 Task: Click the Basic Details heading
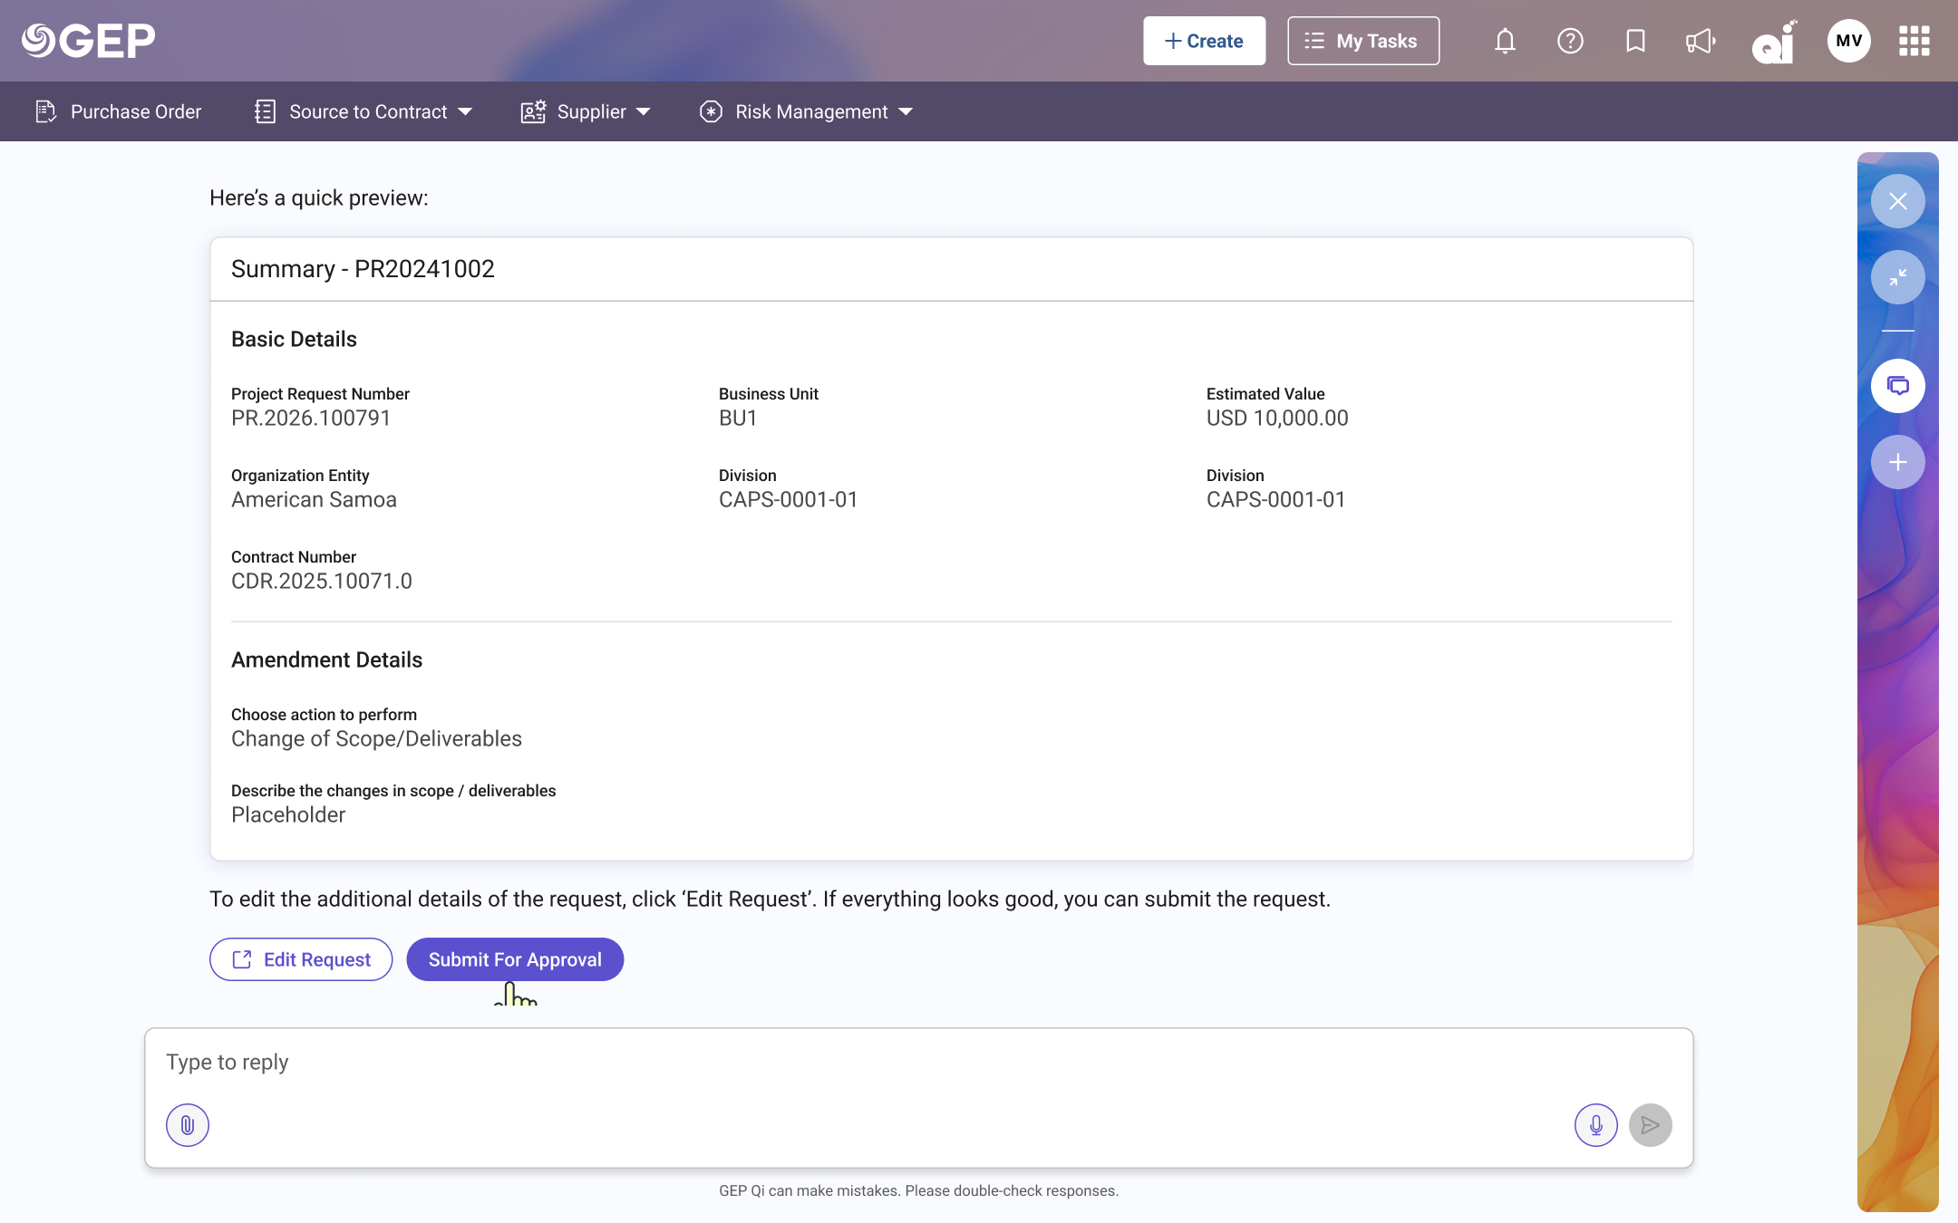click(294, 340)
